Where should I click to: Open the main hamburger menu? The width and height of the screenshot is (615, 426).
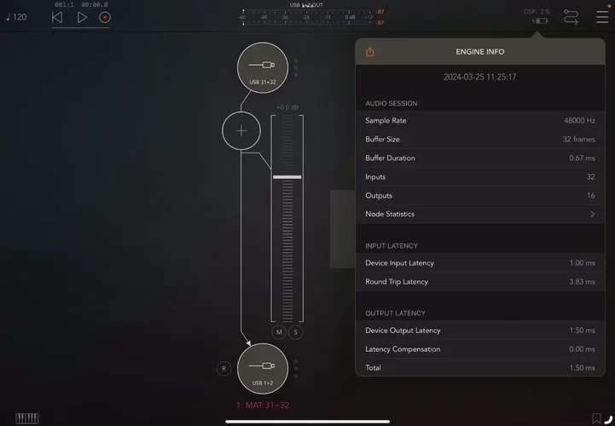(602, 17)
